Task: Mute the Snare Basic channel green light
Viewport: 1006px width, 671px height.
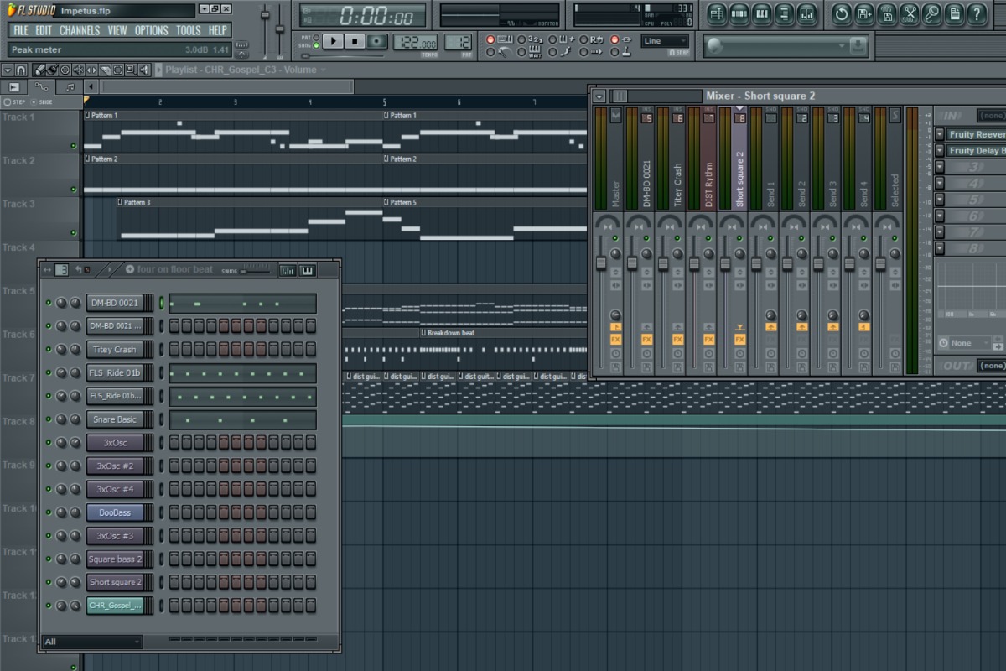Action: click(48, 419)
